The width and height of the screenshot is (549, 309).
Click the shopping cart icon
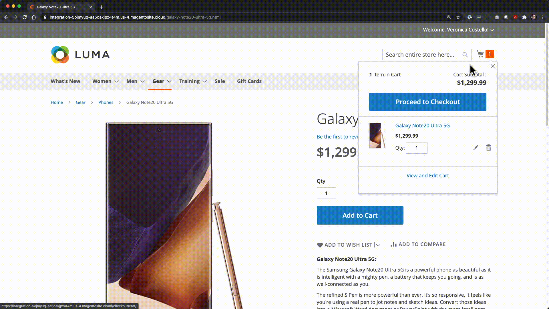coord(480,54)
